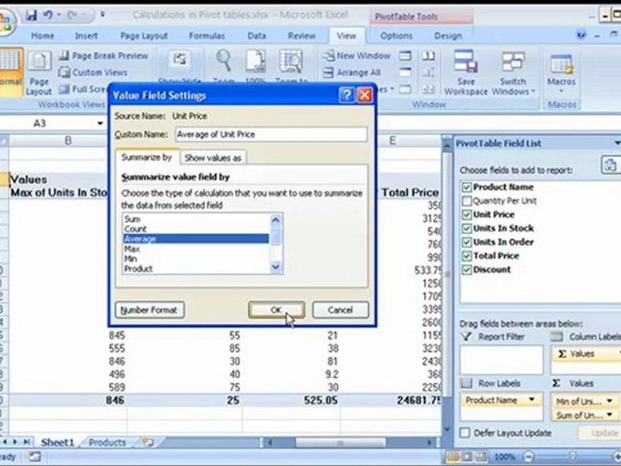This screenshot has width=621, height=466.
Task: Click the Insert Worksheet tab icon
Action: [x=148, y=442]
